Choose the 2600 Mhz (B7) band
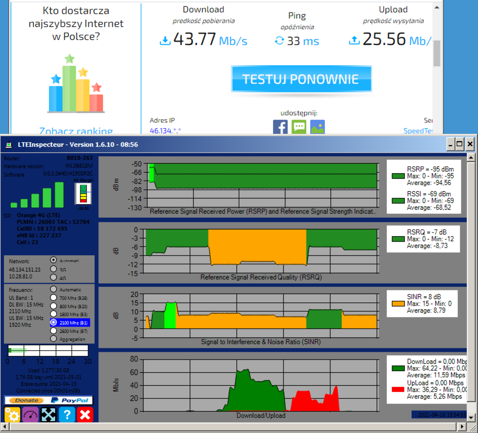478x433 pixels. point(53,331)
